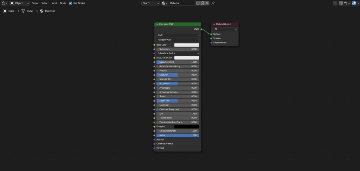
Task: Open the Slot 1 dropdown
Action: click(x=150, y=3)
